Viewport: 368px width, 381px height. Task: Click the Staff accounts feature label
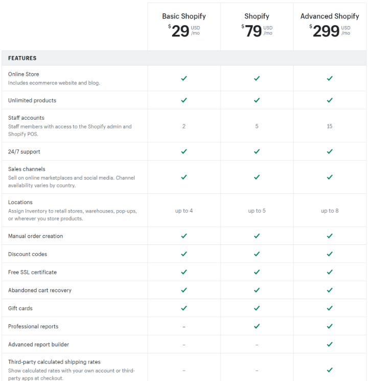coord(26,118)
